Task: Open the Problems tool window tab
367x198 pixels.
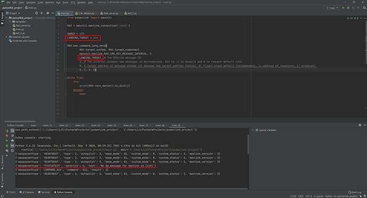Action: click(27, 192)
